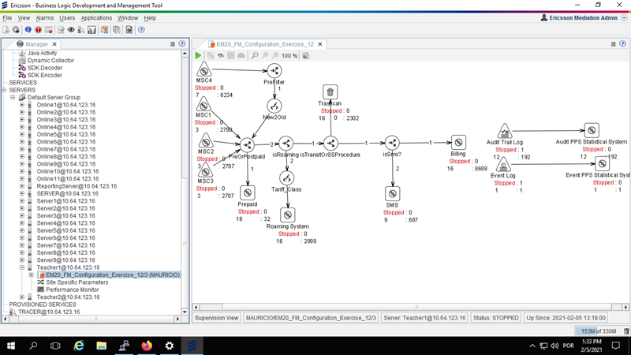Close the EM20_FM_Configuration_Exercise_12 tab

320,44
